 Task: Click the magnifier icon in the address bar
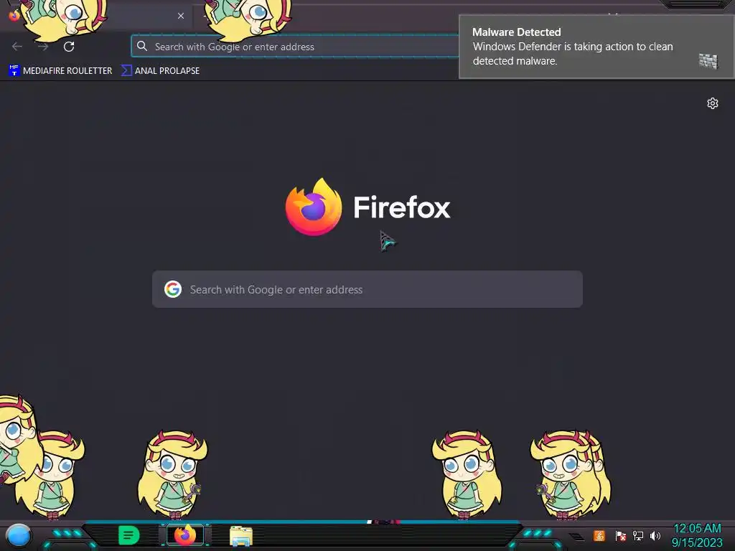click(142, 46)
